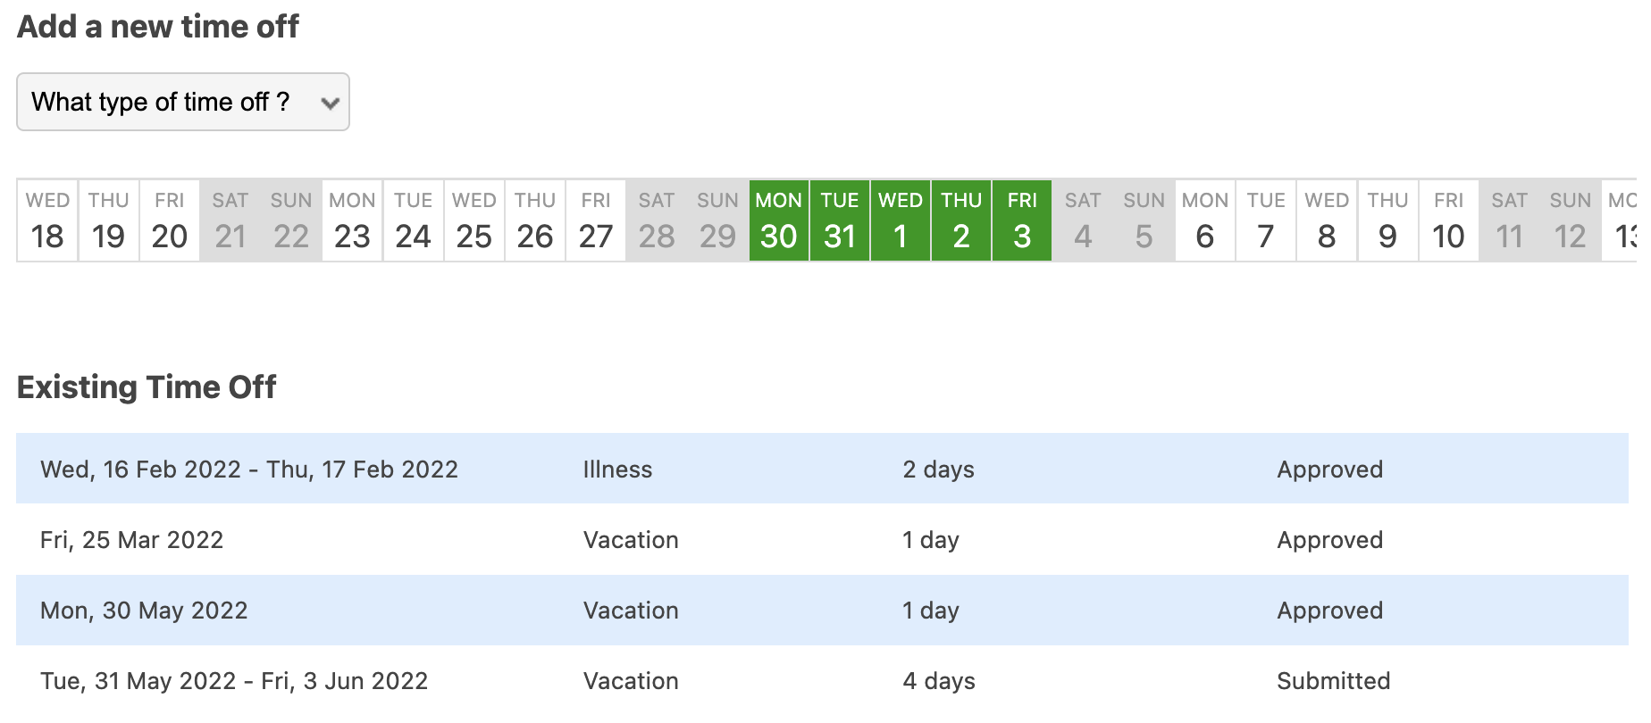Click Sunday 12 weekend cell
The image size is (1651, 723).
click(1570, 220)
